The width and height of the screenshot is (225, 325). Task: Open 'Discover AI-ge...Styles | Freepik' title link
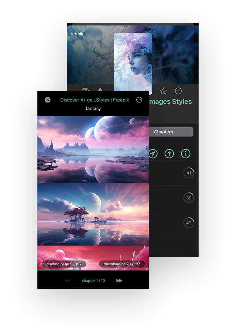click(93, 100)
